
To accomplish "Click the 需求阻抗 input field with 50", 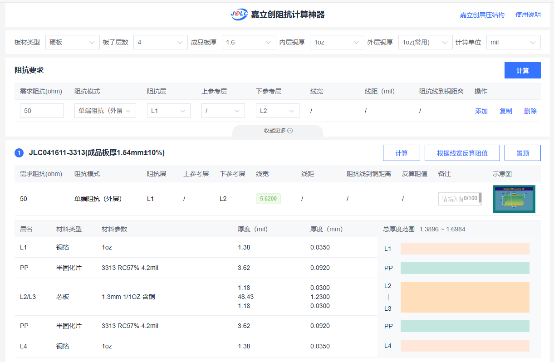I will click(42, 111).
